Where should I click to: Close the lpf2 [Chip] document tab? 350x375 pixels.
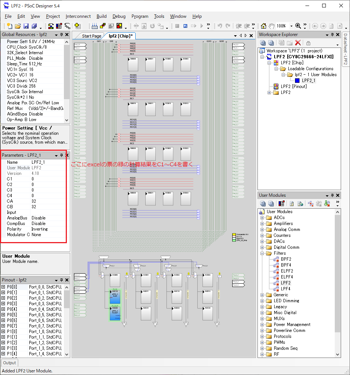[251, 36]
